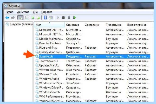The height and width of the screenshot is (104, 156).
Task: Click the Superfetch gear icon
Action: point(37,56)
